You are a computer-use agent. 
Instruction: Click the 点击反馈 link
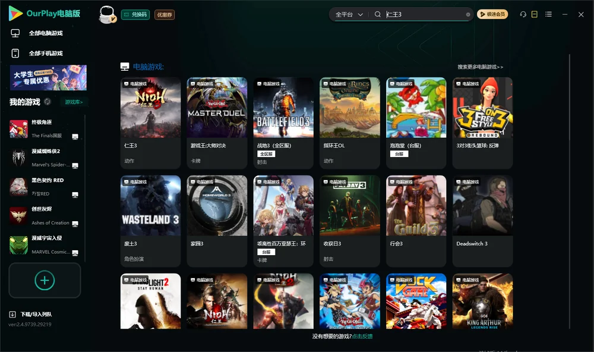click(362, 336)
